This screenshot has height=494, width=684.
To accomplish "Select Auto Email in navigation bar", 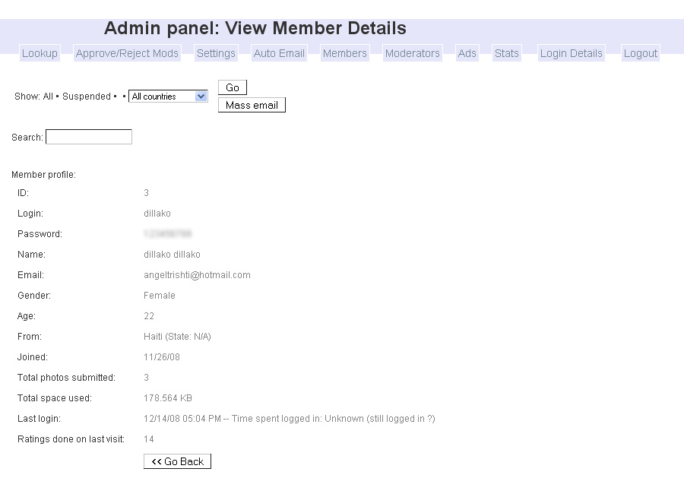I will pyautogui.click(x=279, y=53).
